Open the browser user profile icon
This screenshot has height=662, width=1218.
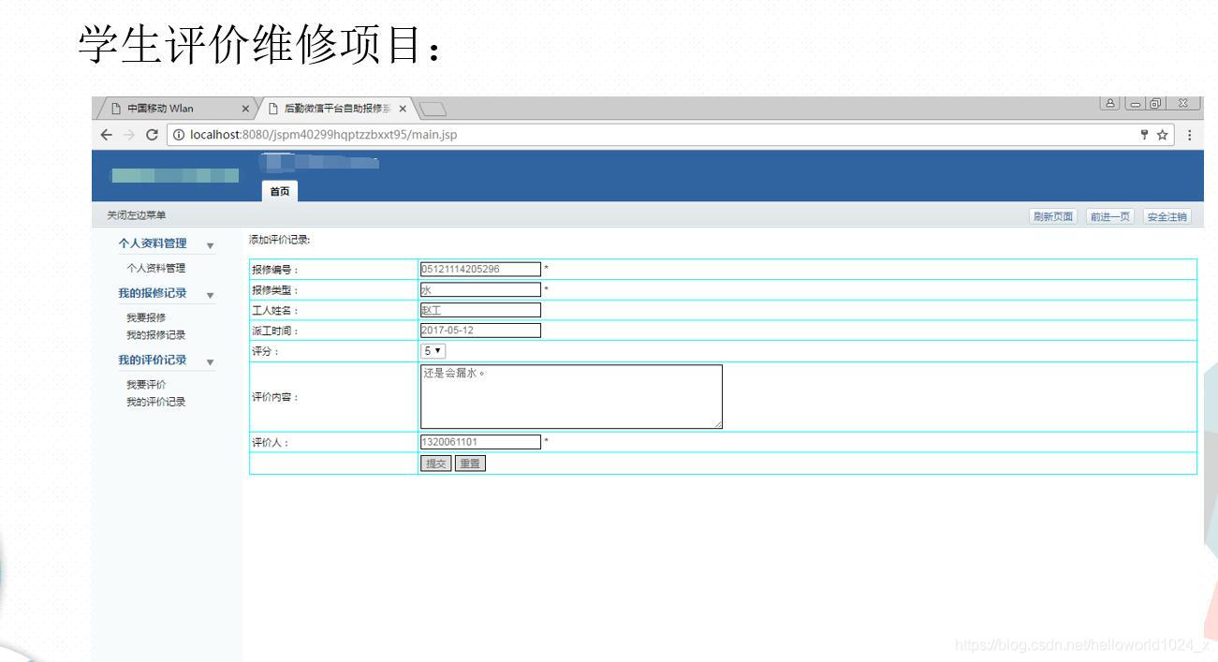pyautogui.click(x=1109, y=104)
